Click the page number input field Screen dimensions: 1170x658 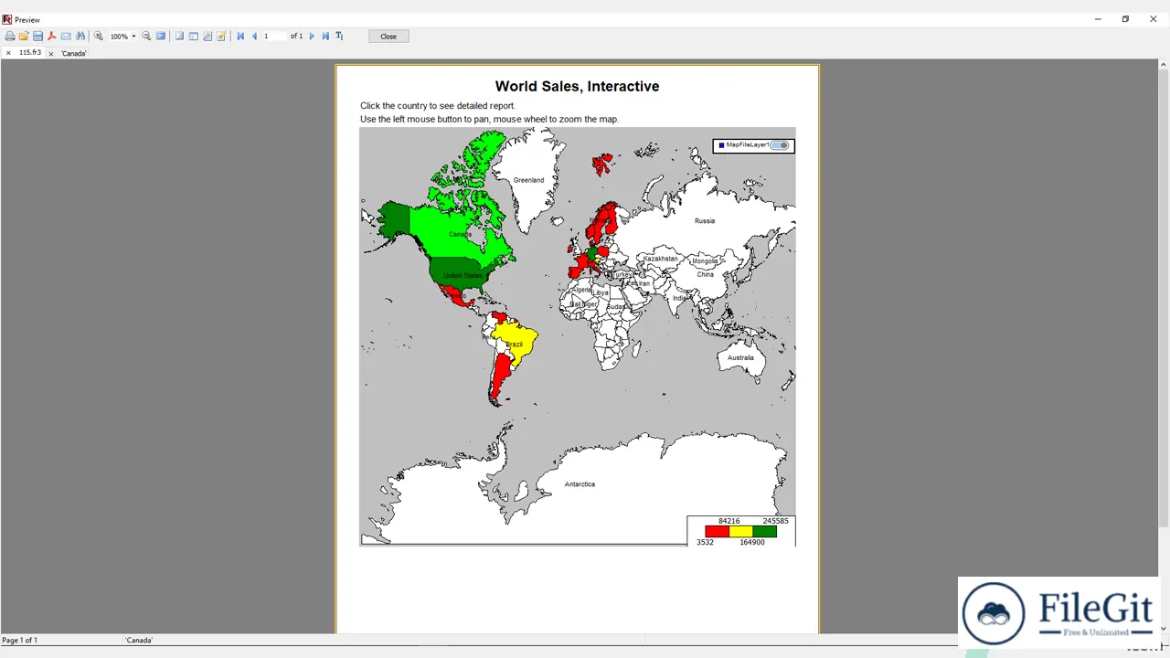[274, 37]
